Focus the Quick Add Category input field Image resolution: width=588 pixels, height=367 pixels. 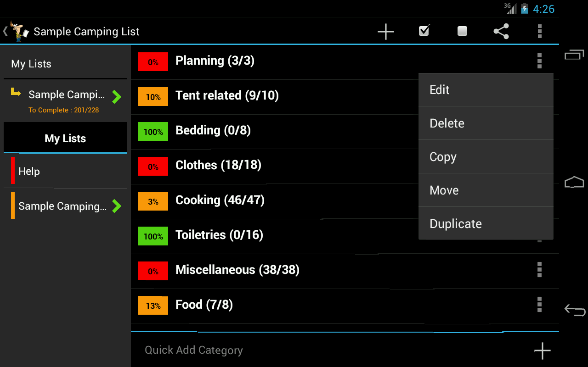pyautogui.click(x=331, y=350)
